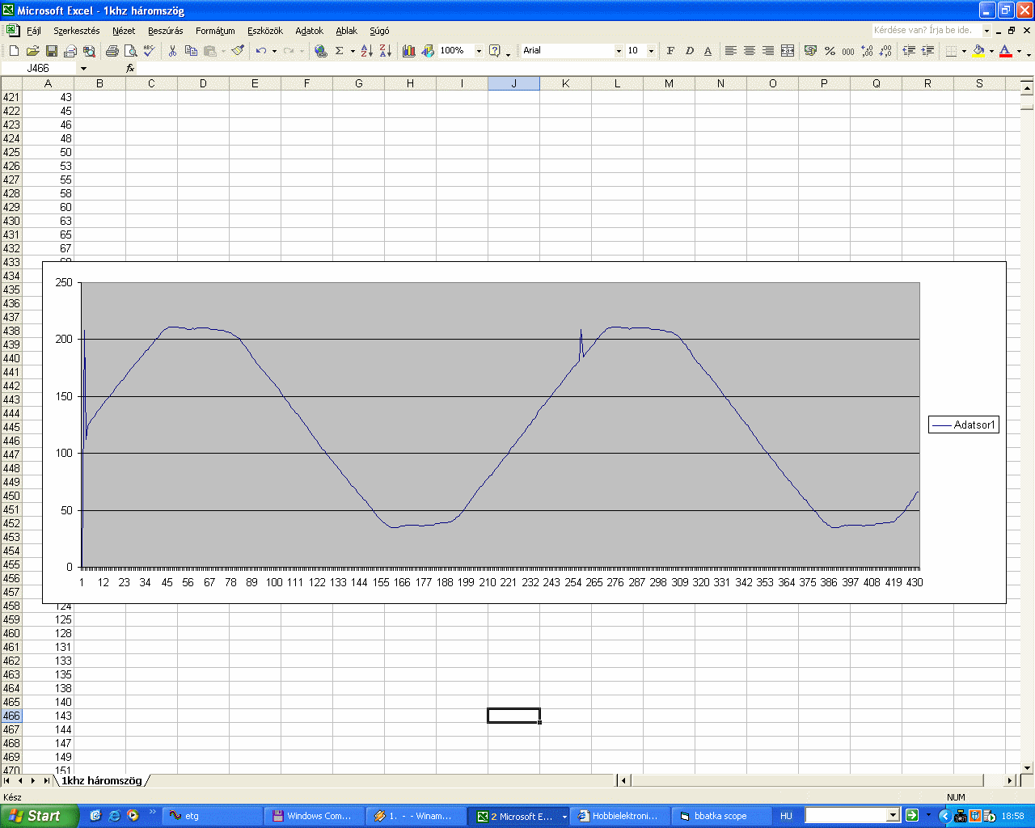
Task: Increase the cell indent
Action: 927,51
